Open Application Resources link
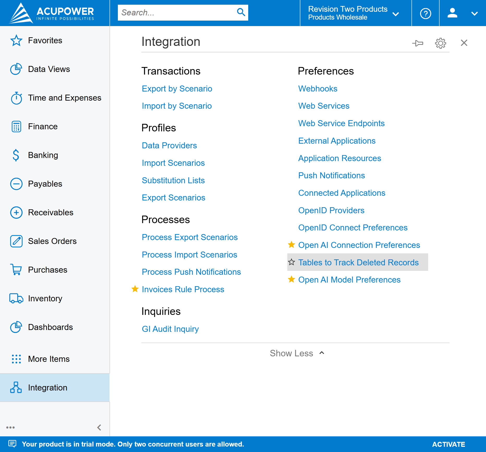Viewport: 486px width, 452px height. click(x=340, y=158)
